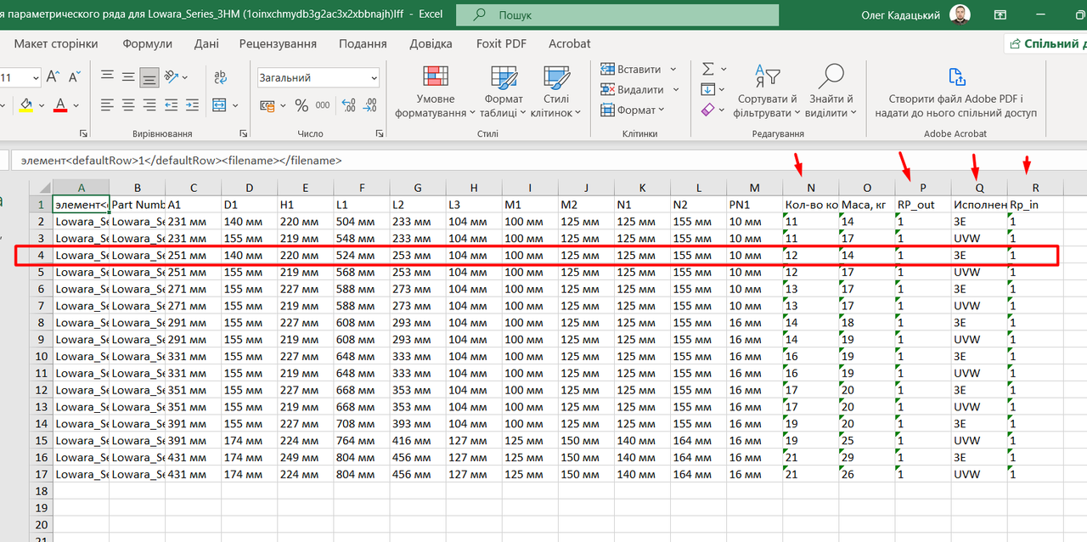Open Умовне форматування menu
This screenshot has width=1087, height=542.
coord(436,92)
